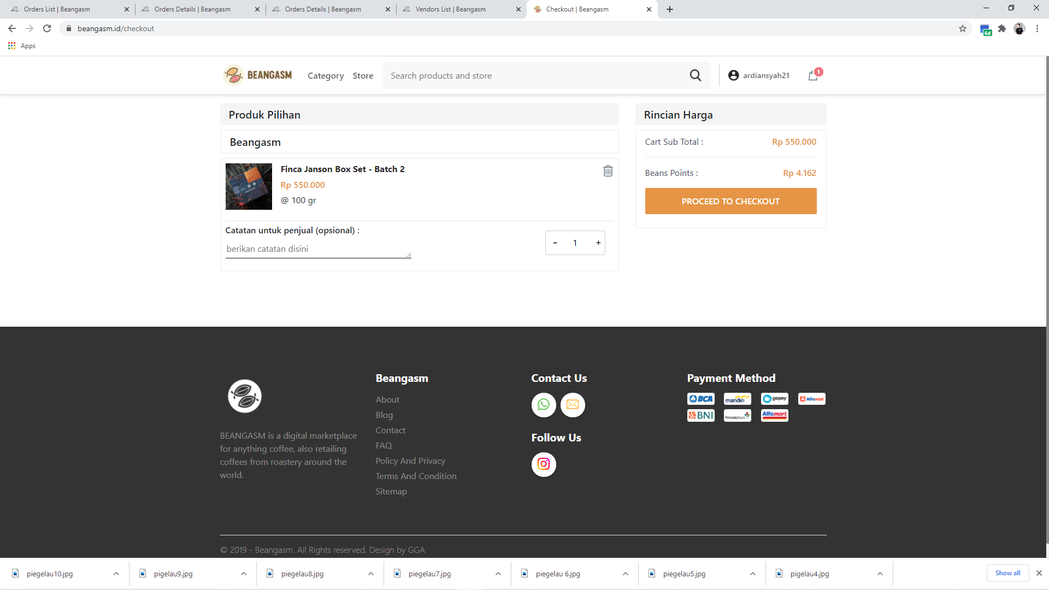Open the shopping bag cart icon
Image resolution: width=1049 pixels, height=590 pixels.
click(x=813, y=75)
